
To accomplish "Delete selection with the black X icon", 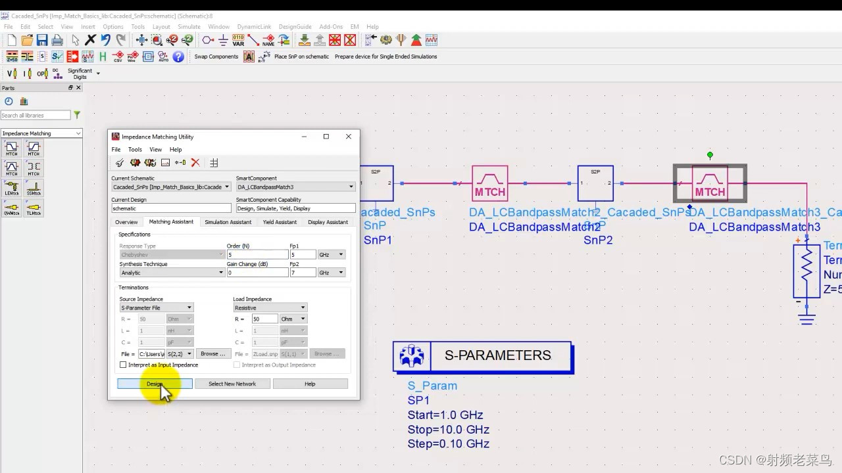I will click(x=91, y=40).
